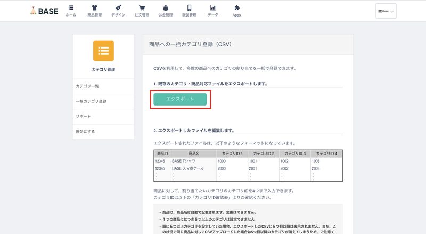Click the 商品名 column header

click(194, 154)
